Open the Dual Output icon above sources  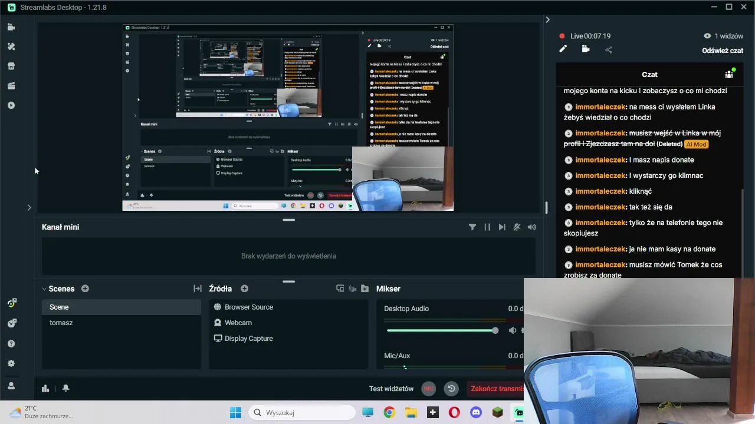340,289
